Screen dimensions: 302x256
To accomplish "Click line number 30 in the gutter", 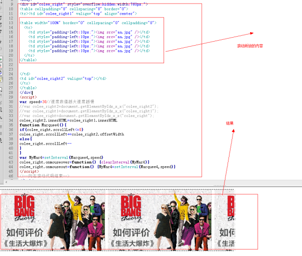I will coord(11,102).
